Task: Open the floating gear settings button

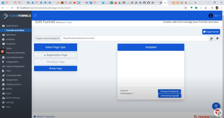Action: click(216, 106)
